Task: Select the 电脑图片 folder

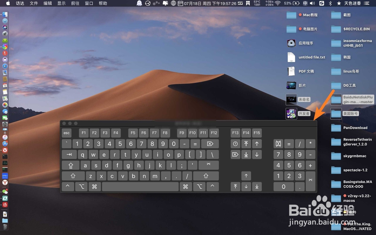Action: 302,29
